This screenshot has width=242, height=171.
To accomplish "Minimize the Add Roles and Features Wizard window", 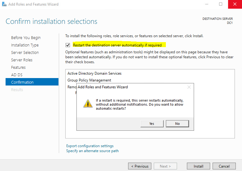I will [206, 4].
